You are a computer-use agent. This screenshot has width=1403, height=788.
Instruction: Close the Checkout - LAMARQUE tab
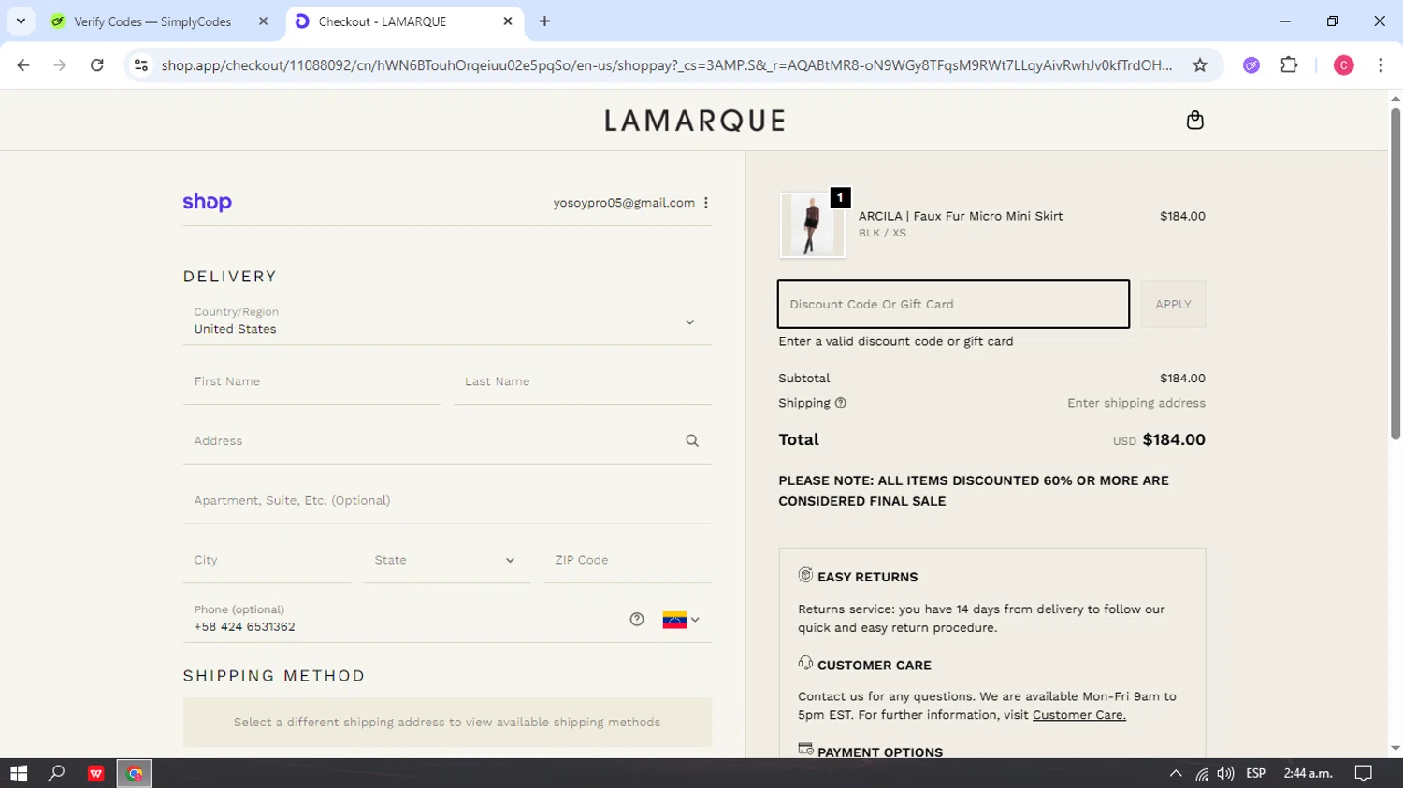[508, 21]
